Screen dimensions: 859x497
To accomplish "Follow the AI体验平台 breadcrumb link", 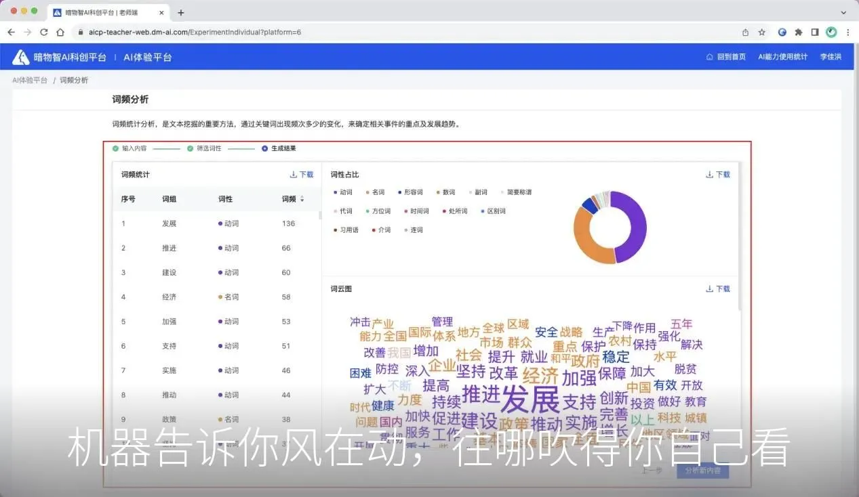I will tap(30, 80).
